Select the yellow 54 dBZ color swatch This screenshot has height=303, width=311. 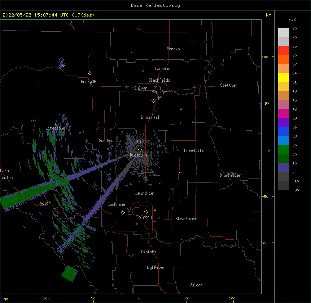284,77
